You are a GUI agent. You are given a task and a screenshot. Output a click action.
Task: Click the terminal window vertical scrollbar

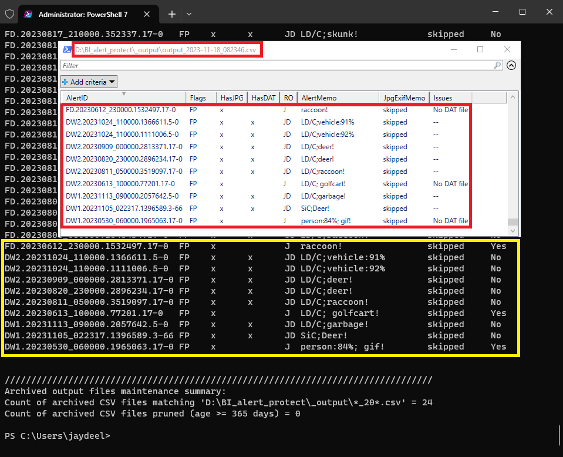pos(559,435)
